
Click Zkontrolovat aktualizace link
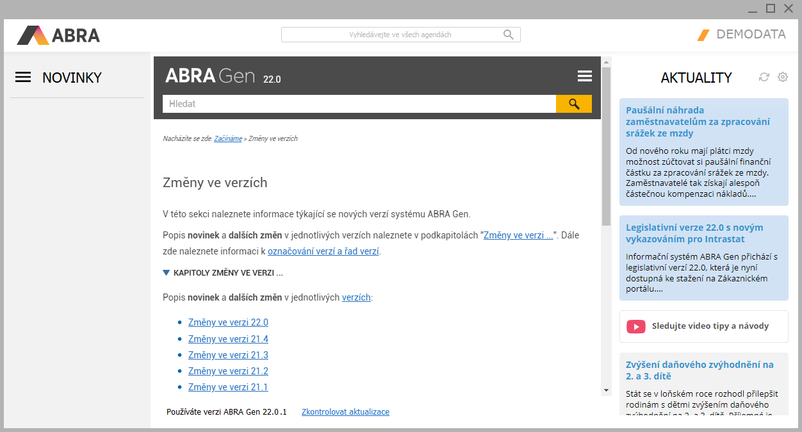[345, 412]
